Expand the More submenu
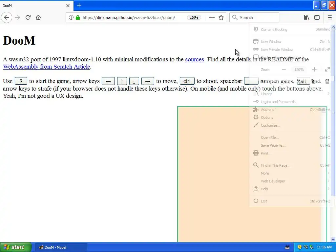 pyautogui.click(x=292, y=173)
